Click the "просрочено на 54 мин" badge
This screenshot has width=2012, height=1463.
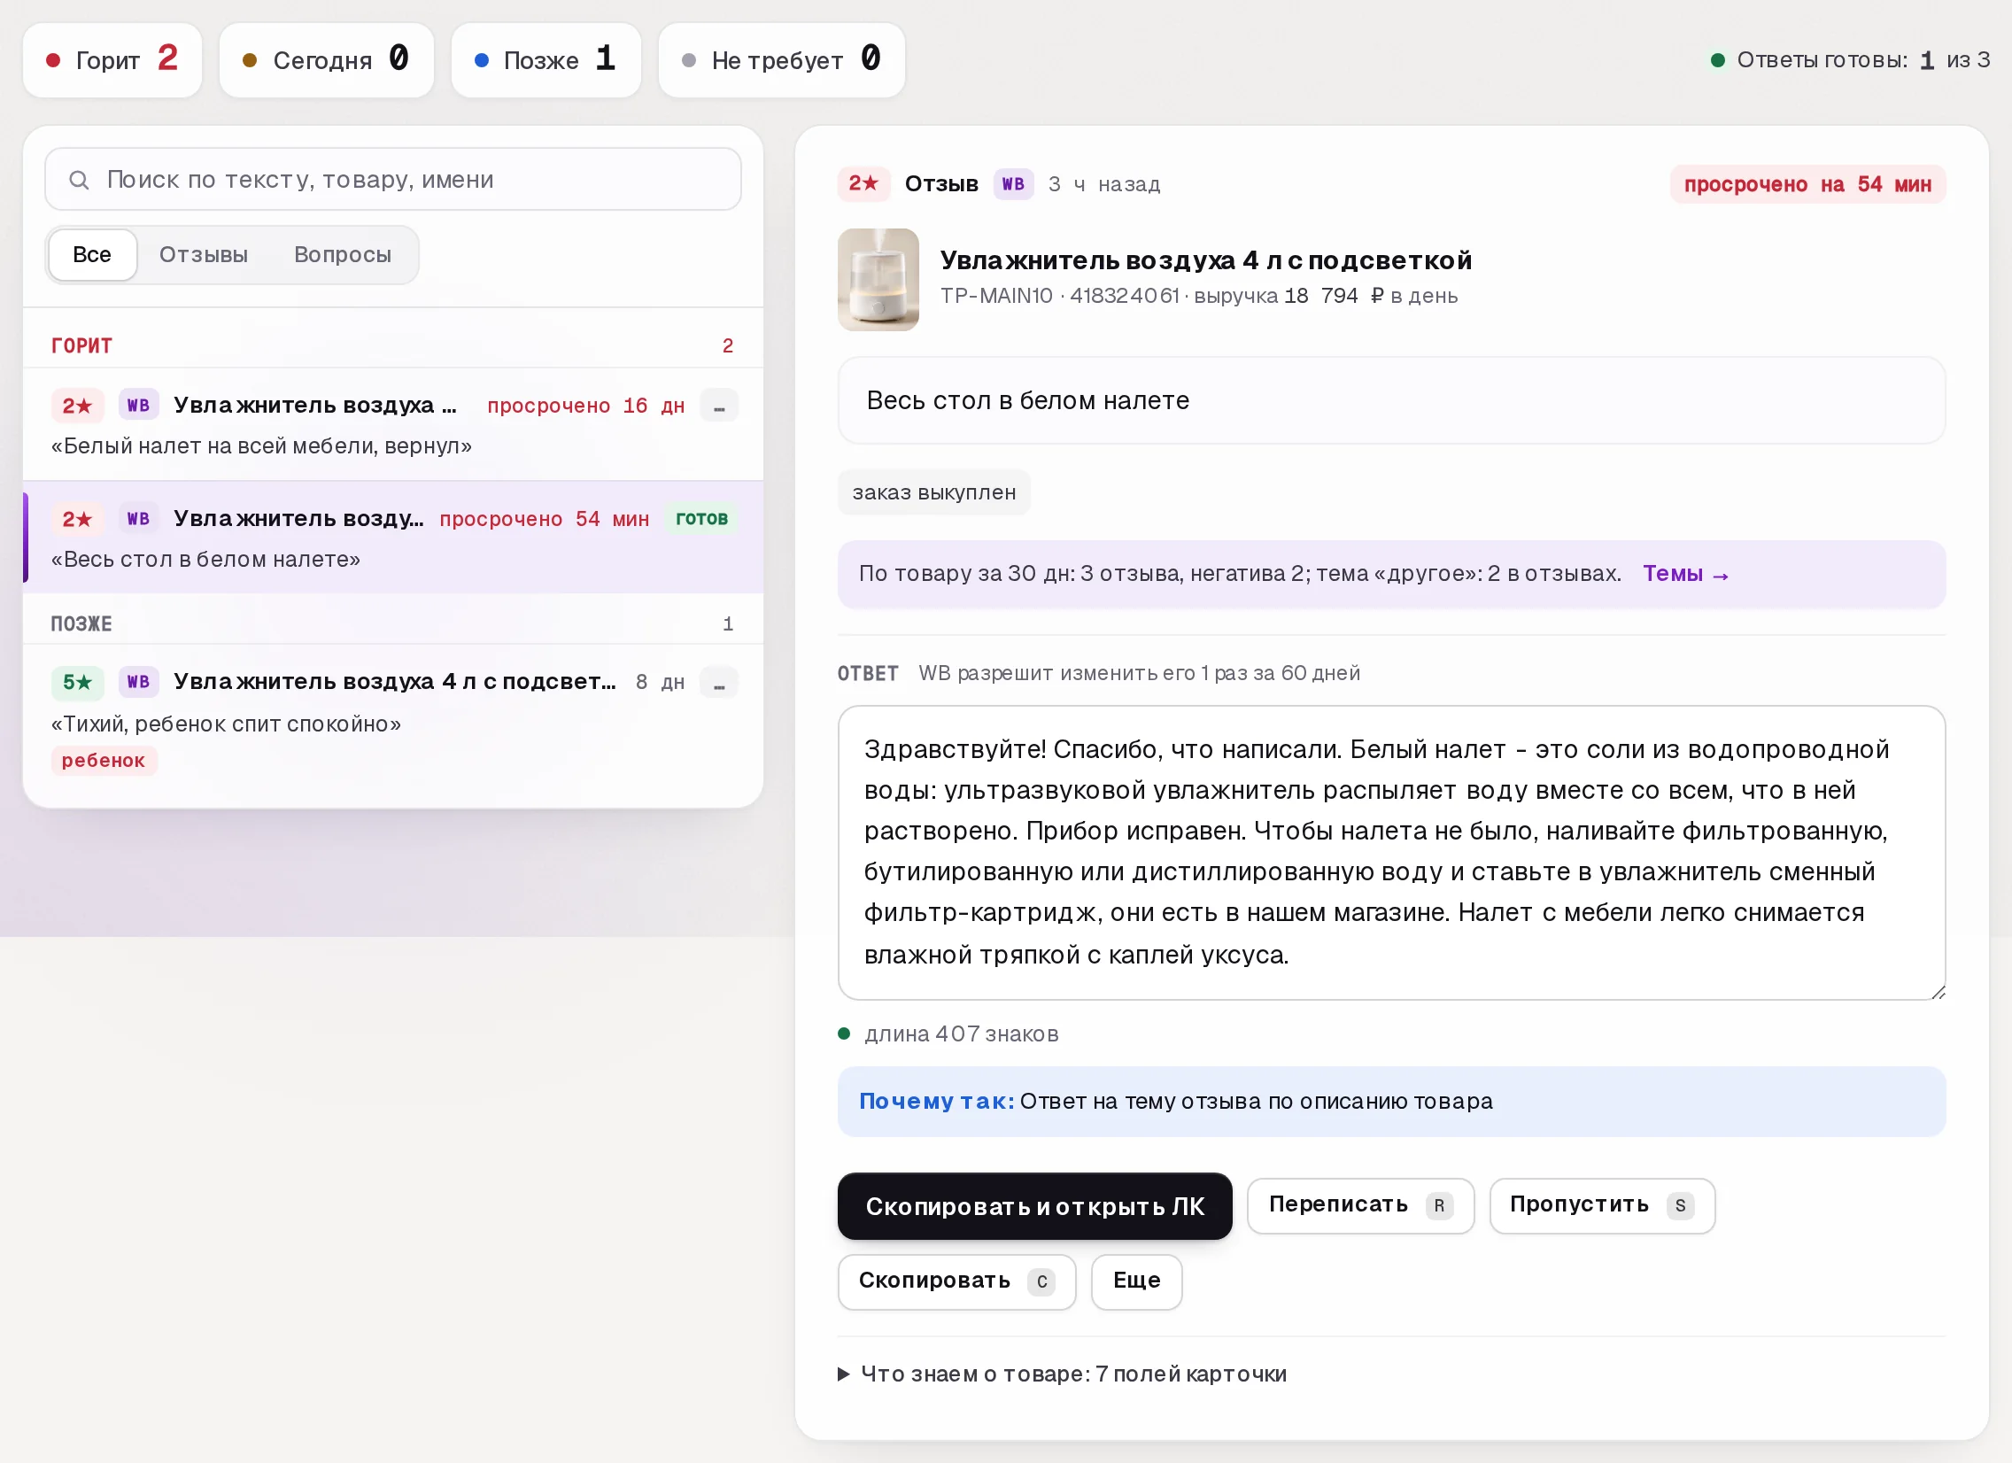(x=1807, y=183)
